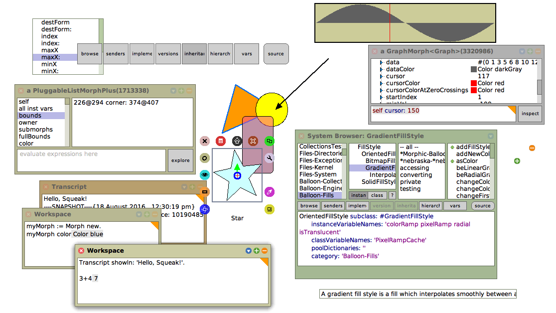Open the star's red halo menu
Screen dimensions: 556x313
tap(221, 141)
